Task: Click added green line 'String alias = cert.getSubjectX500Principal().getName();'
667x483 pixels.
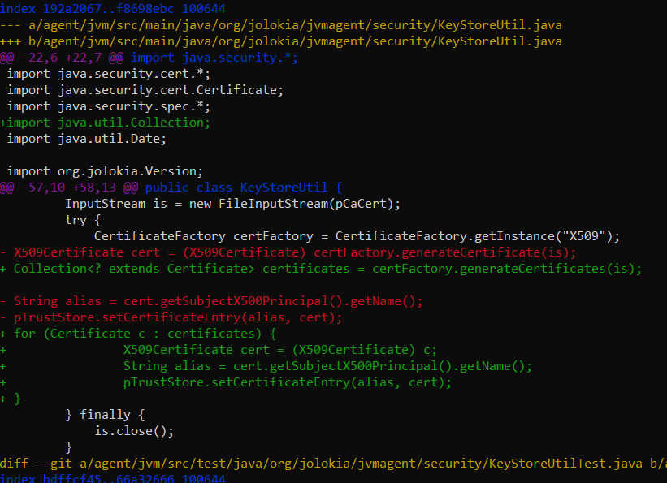Action: (266, 366)
